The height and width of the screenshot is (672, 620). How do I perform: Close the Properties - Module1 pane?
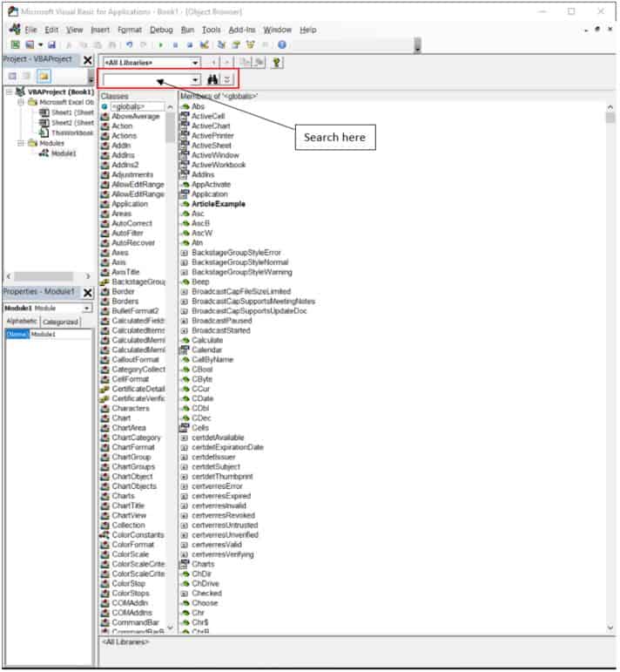(x=88, y=293)
